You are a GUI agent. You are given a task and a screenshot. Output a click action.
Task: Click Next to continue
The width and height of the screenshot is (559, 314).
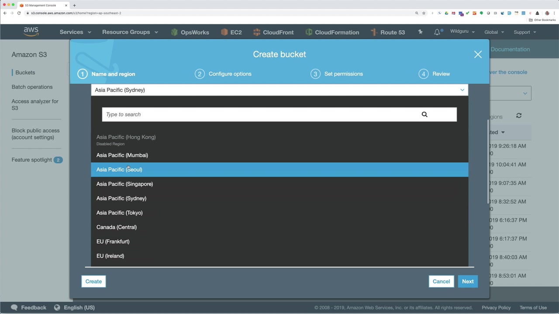(468, 281)
